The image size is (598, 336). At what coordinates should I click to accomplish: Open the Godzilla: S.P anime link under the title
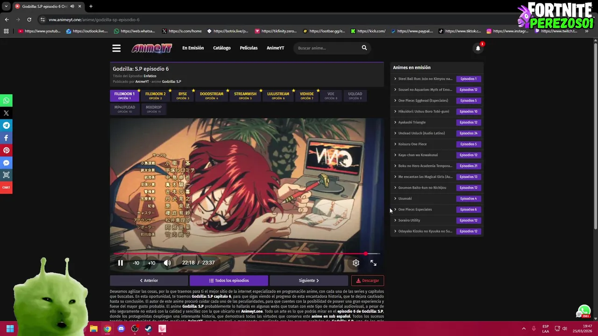tap(171, 82)
